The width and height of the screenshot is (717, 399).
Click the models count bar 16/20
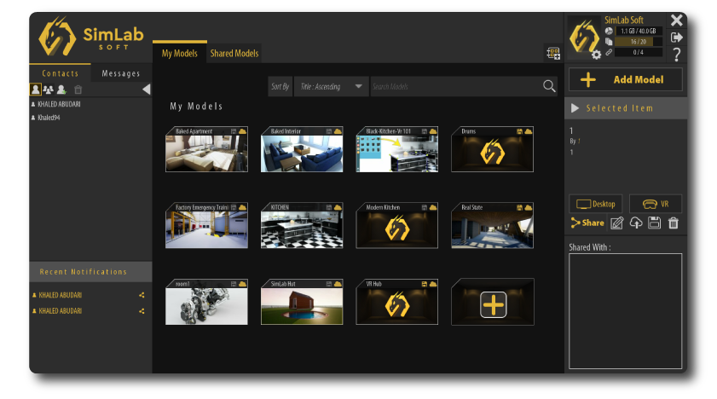pos(639,42)
